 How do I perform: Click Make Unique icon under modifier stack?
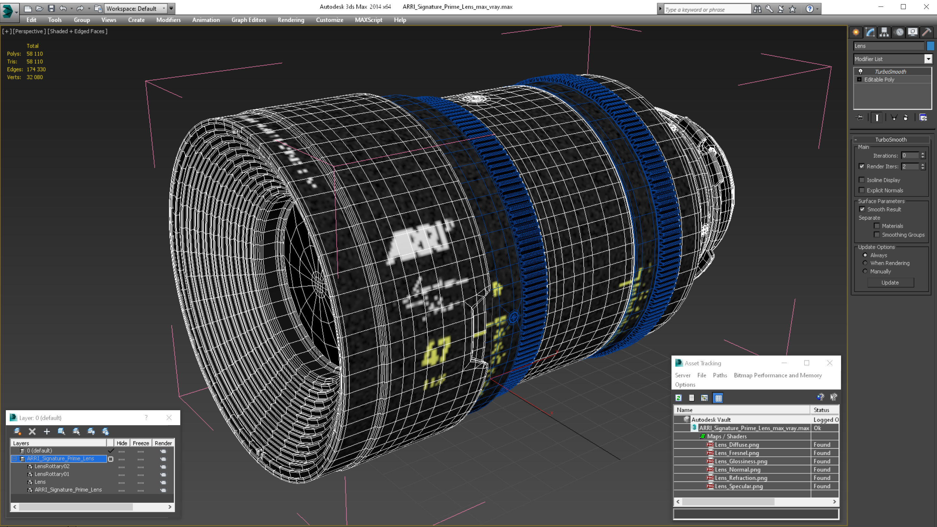[894, 117]
